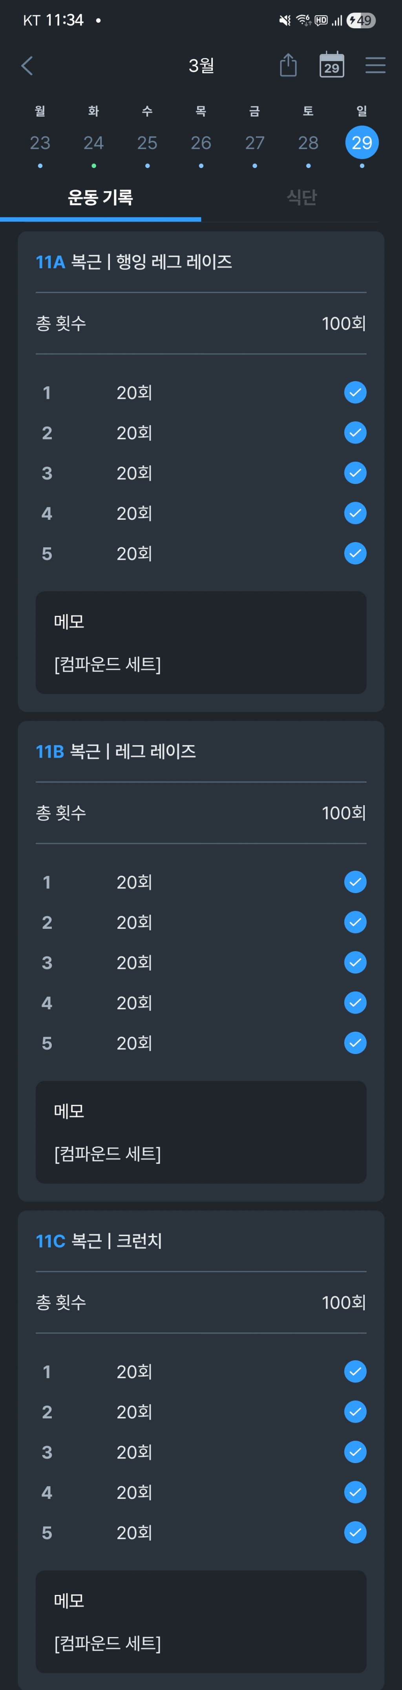Viewport: 402px width, 1690px height.
Task: Uncheck set 4 of 행잉 레그 레이즈
Action: 355,513
